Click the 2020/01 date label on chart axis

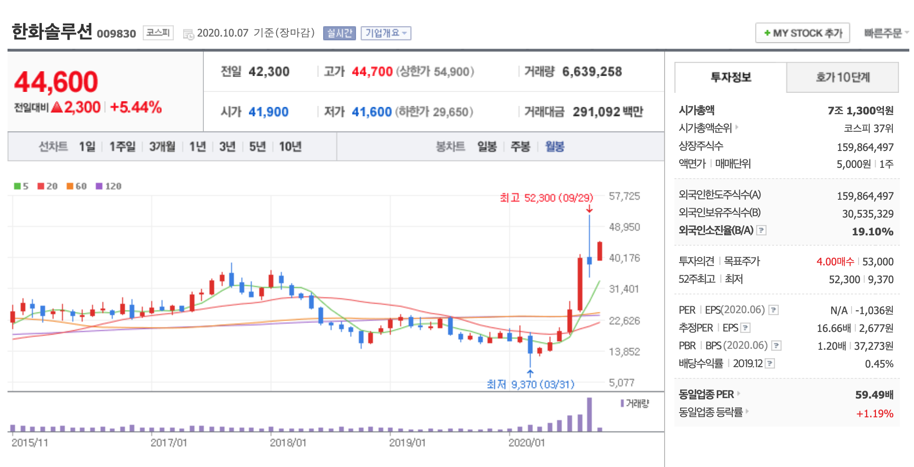pyautogui.click(x=527, y=443)
